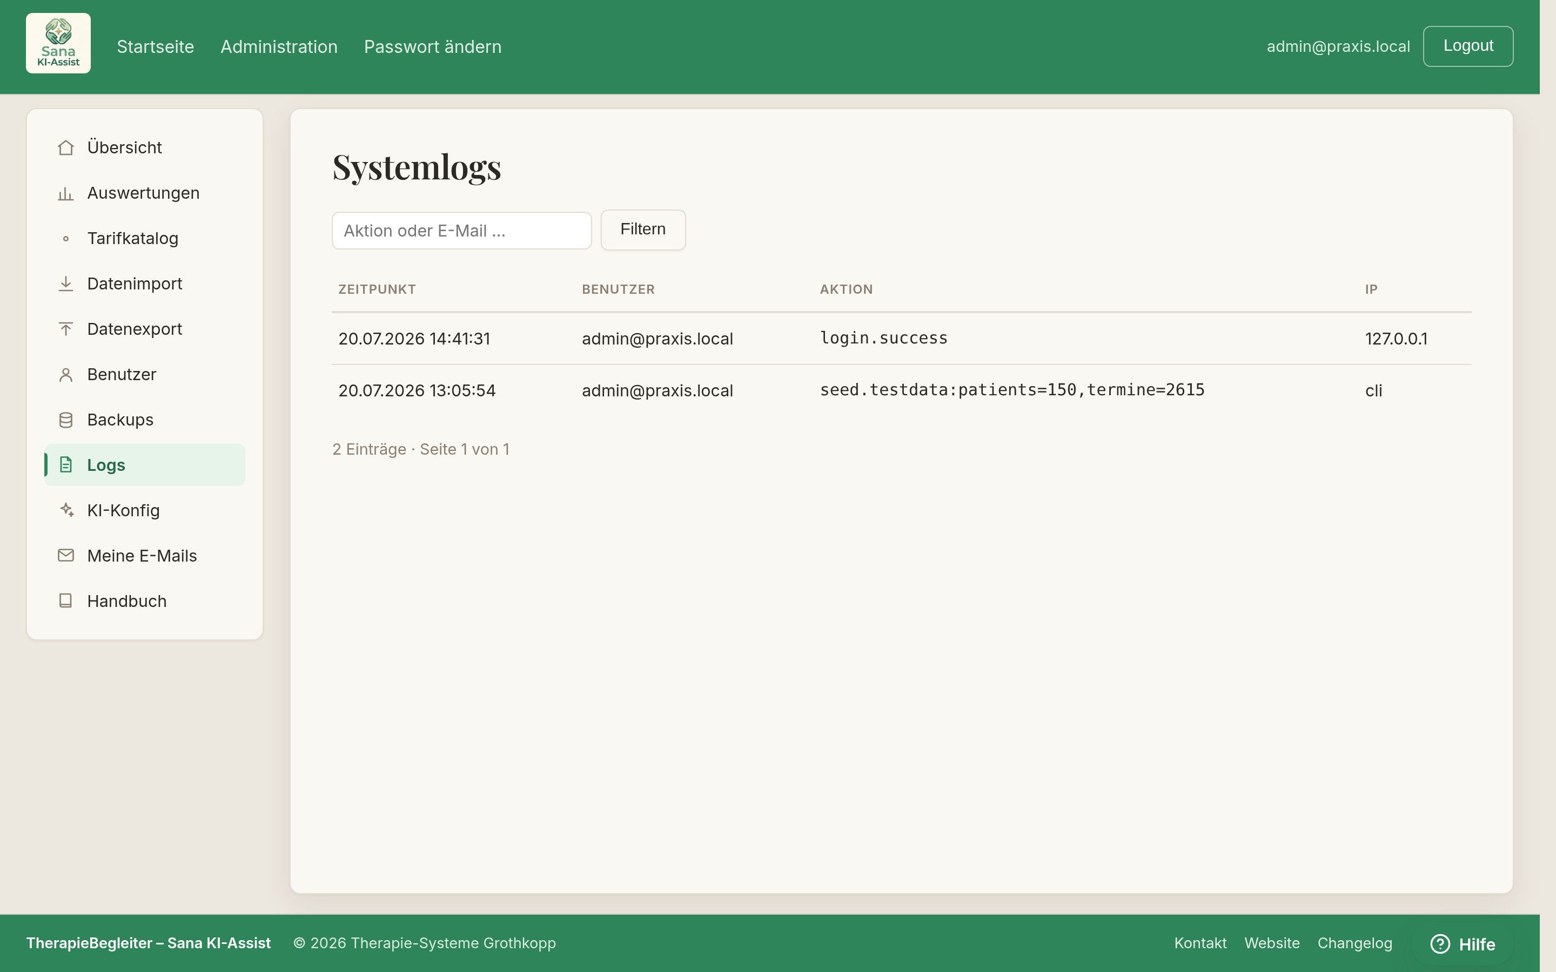Open the Handbuch book icon

pos(65,601)
